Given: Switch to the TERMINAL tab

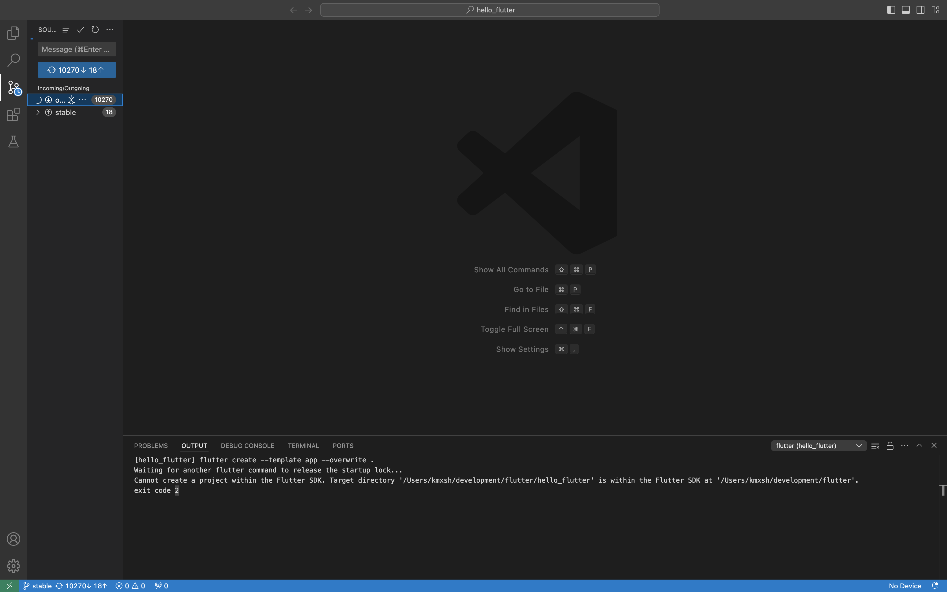Looking at the screenshot, I should 303,446.
